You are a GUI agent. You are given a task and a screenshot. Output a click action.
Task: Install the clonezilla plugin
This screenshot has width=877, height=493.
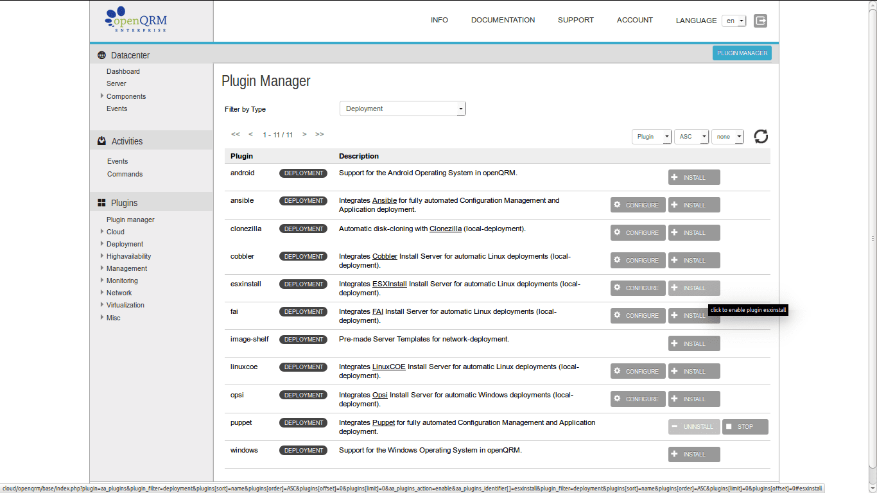click(694, 232)
